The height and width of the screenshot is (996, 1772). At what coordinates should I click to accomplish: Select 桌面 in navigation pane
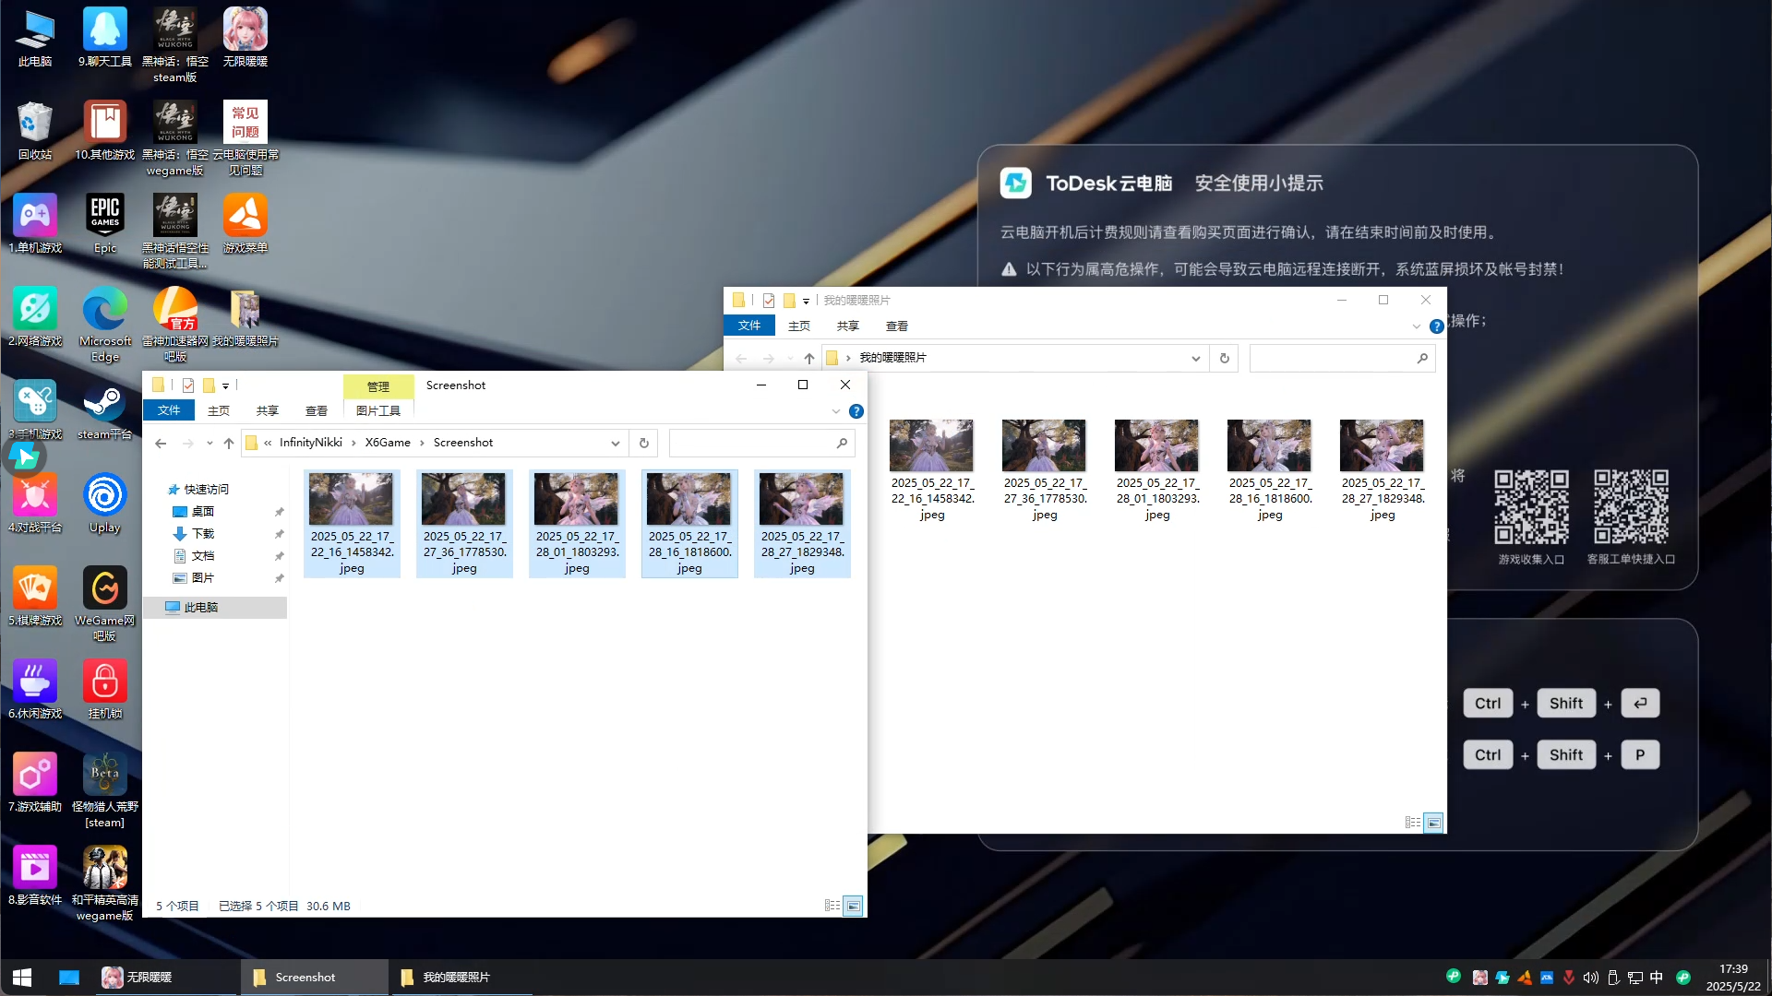[x=203, y=512]
